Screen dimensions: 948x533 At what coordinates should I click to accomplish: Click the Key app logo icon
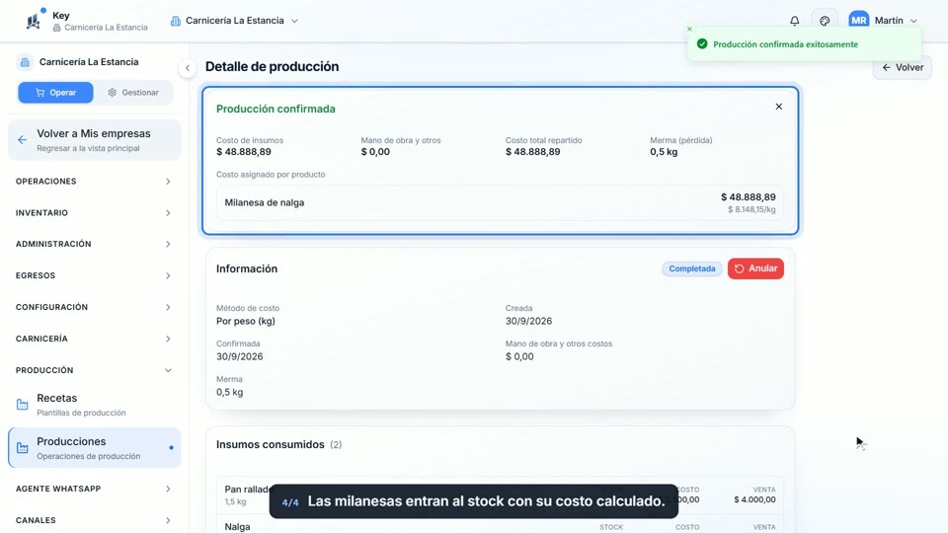click(x=34, y=21)
